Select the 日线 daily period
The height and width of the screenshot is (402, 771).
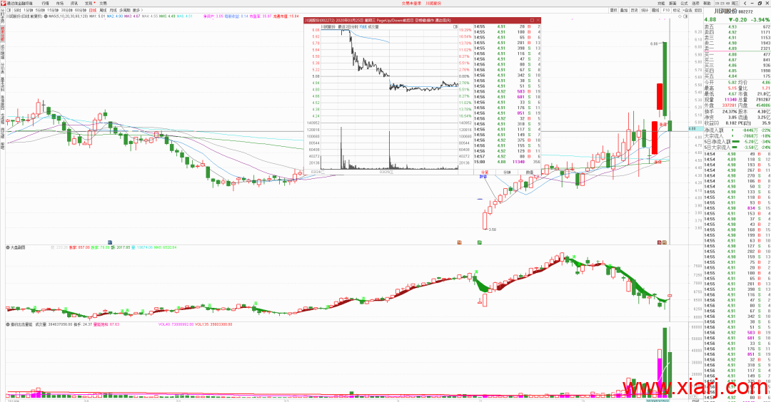(x=92, y=10)
